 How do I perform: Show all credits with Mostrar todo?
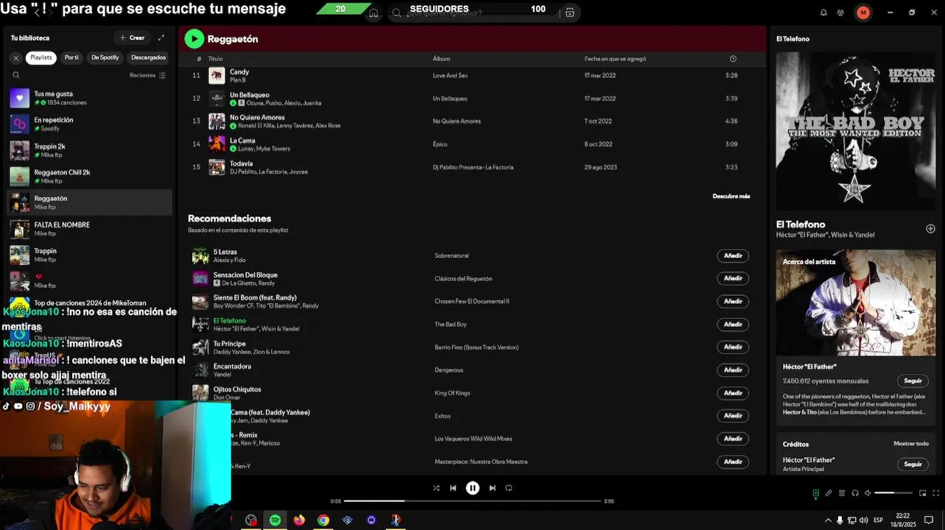[x=911, y=444]
